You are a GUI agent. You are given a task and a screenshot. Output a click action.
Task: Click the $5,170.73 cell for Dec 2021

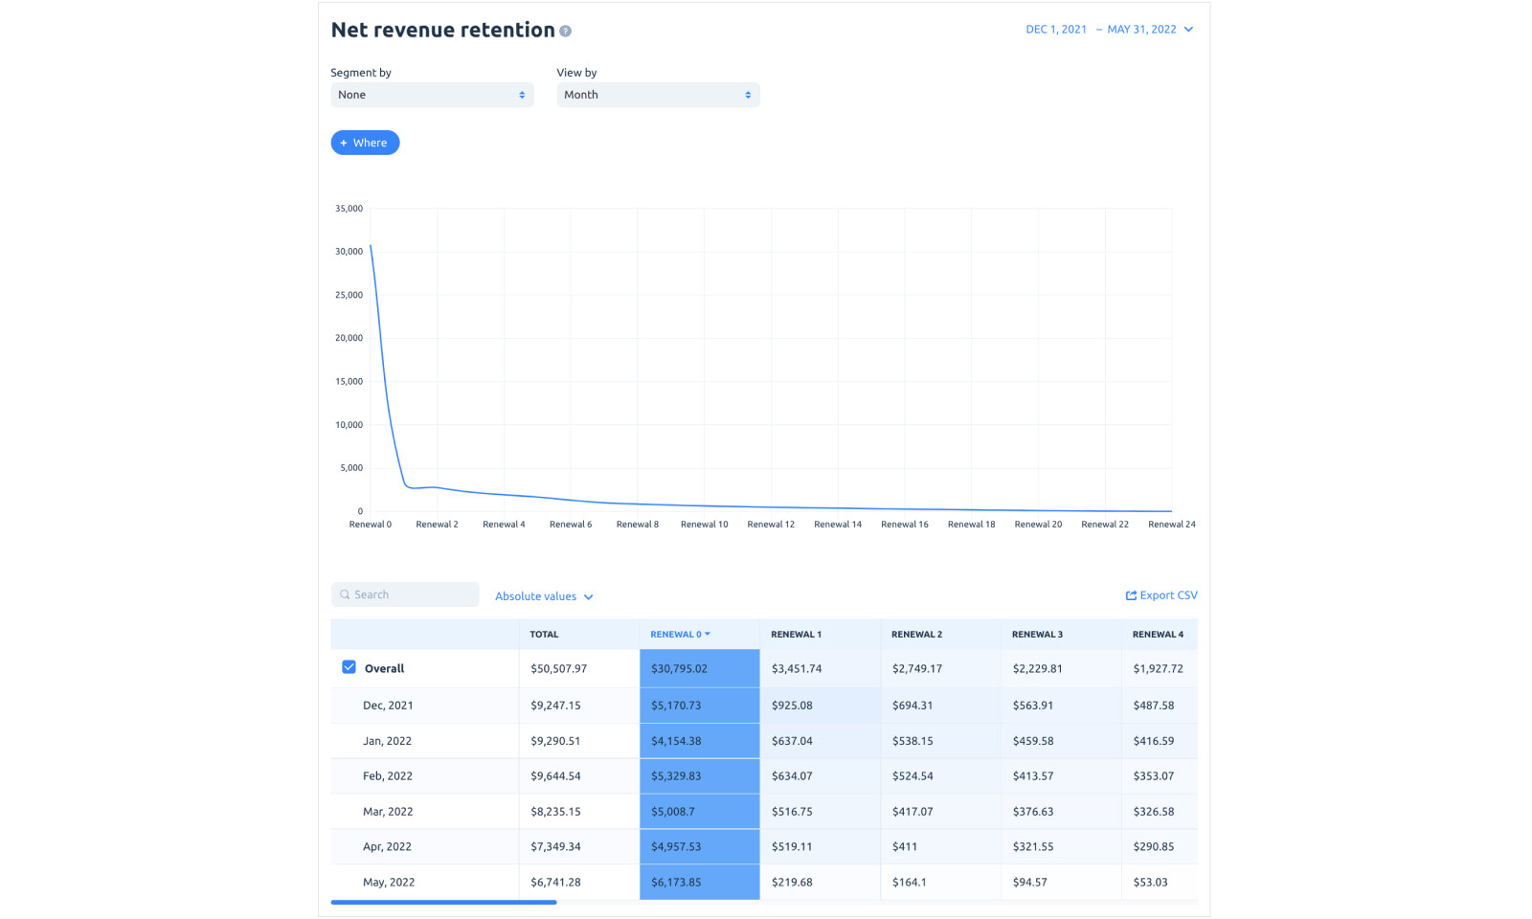click(699, 706)
